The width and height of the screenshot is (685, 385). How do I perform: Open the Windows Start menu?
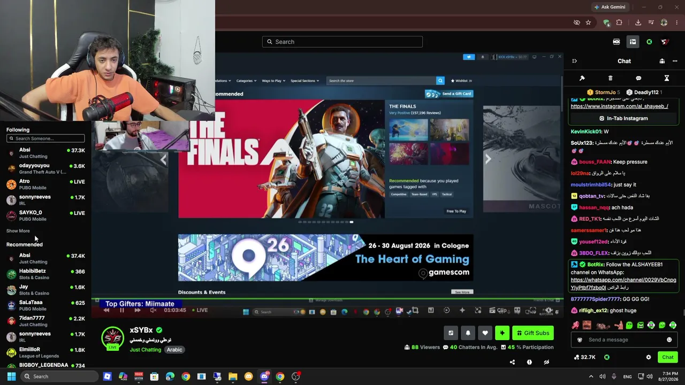[11, 376]
